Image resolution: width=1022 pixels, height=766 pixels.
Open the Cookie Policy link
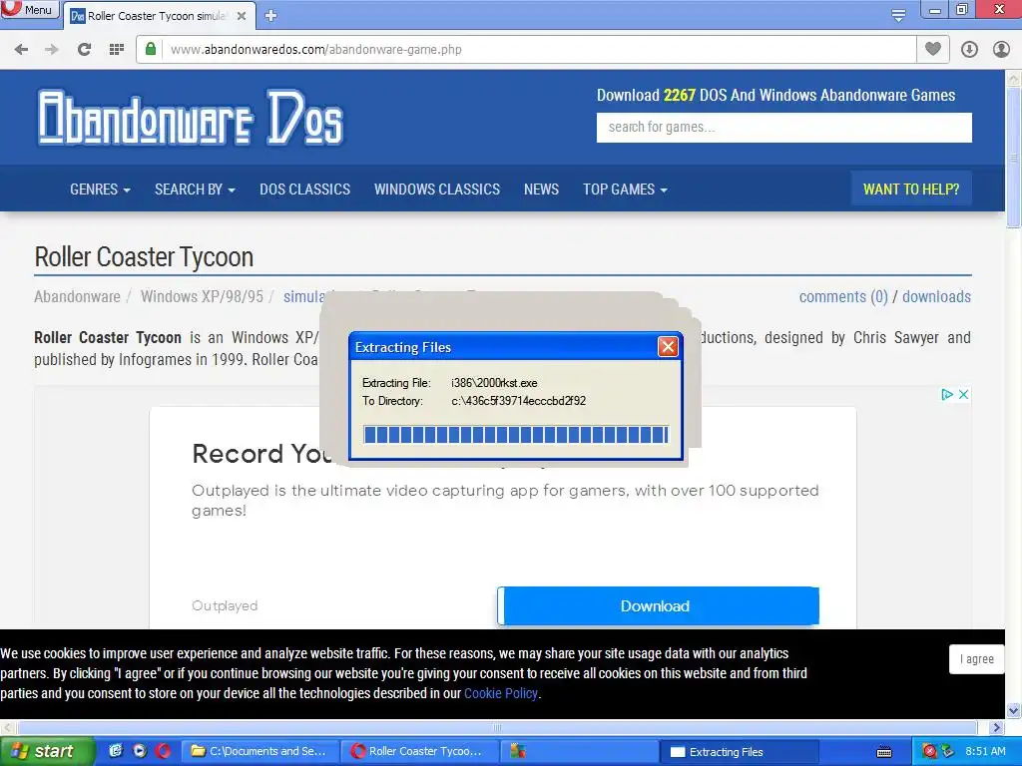(x=501, y=693)
